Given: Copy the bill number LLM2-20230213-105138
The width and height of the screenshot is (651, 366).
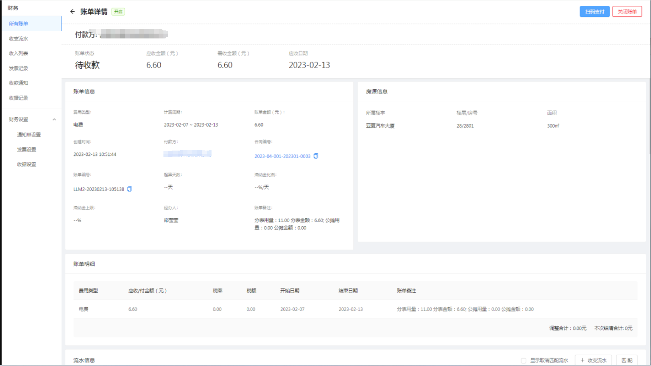Looking at the screenshot, I should 129,189.
